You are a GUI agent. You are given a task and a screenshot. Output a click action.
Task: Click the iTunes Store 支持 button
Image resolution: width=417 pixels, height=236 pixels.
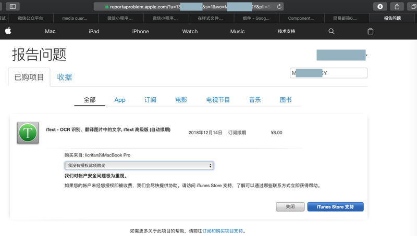pos(335,206)
